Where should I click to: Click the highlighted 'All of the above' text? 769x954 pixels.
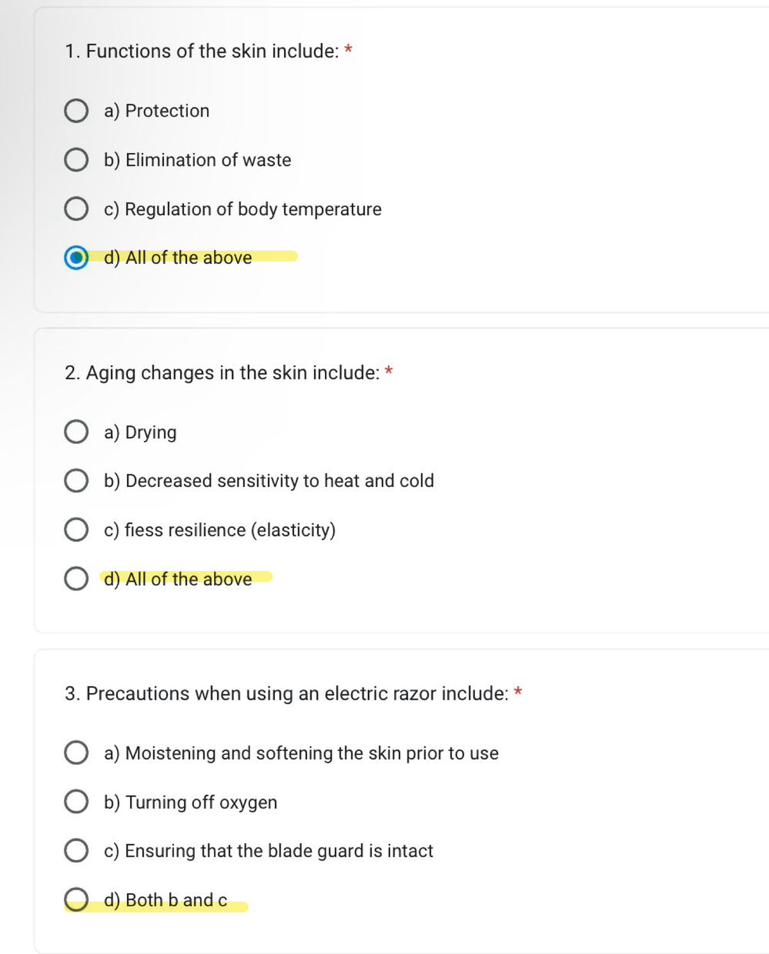click(x=178, y=579)
